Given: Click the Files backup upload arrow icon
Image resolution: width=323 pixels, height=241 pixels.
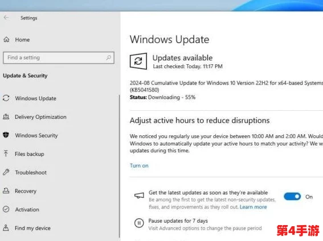Looking at the screenshot, I should tap(6, 153).
